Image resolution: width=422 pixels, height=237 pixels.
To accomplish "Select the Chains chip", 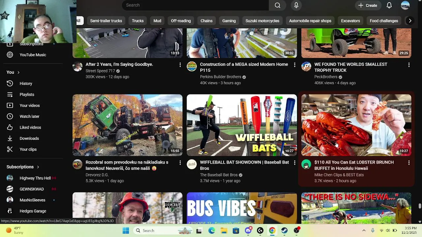I will pyautogui.click(x=206, y=21).
